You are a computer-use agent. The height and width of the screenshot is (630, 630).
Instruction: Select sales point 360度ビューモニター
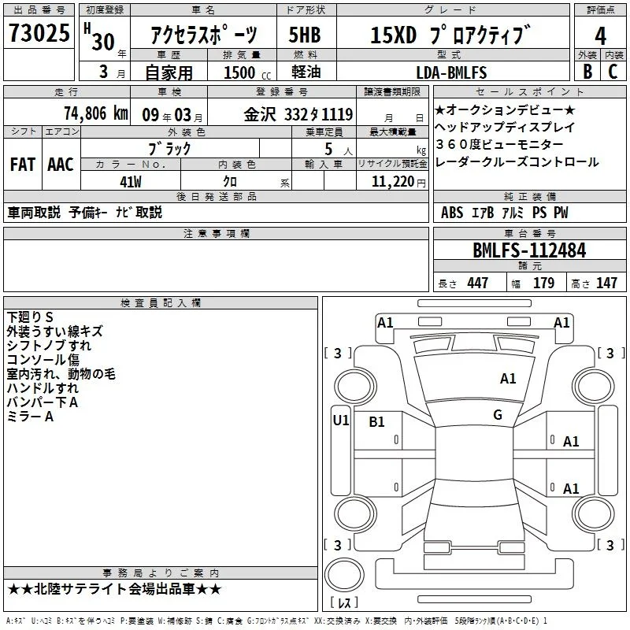(x=499, y=144)
